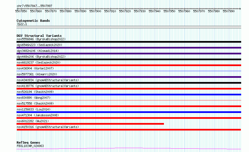Open the nsv517558 (Shaikh2009) label
Screen dimensions: 249x152
click(x=35, y=103)
